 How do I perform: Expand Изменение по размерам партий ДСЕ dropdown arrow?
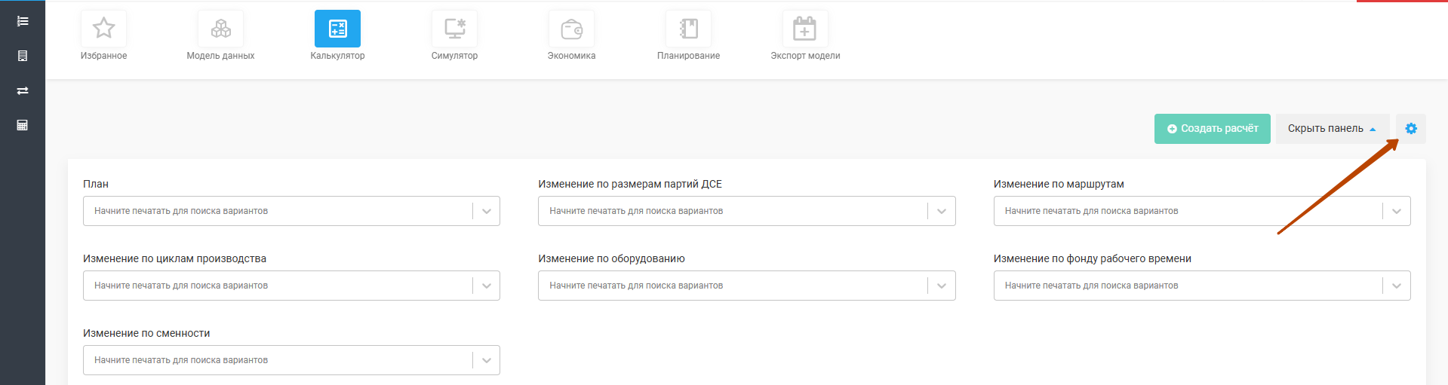tap(942, 211)
